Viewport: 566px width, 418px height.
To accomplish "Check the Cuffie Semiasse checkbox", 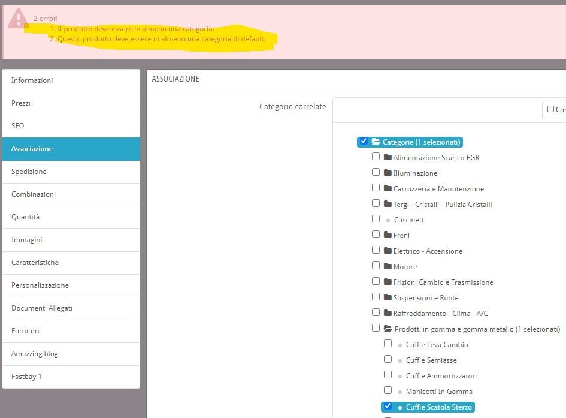I will pos(388,359).
